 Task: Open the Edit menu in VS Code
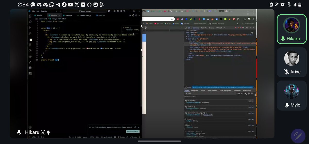tap(38, 11)
